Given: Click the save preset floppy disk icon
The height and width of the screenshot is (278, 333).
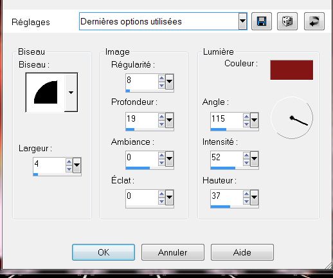Looking at the screenshot, I should coord(262,21).
